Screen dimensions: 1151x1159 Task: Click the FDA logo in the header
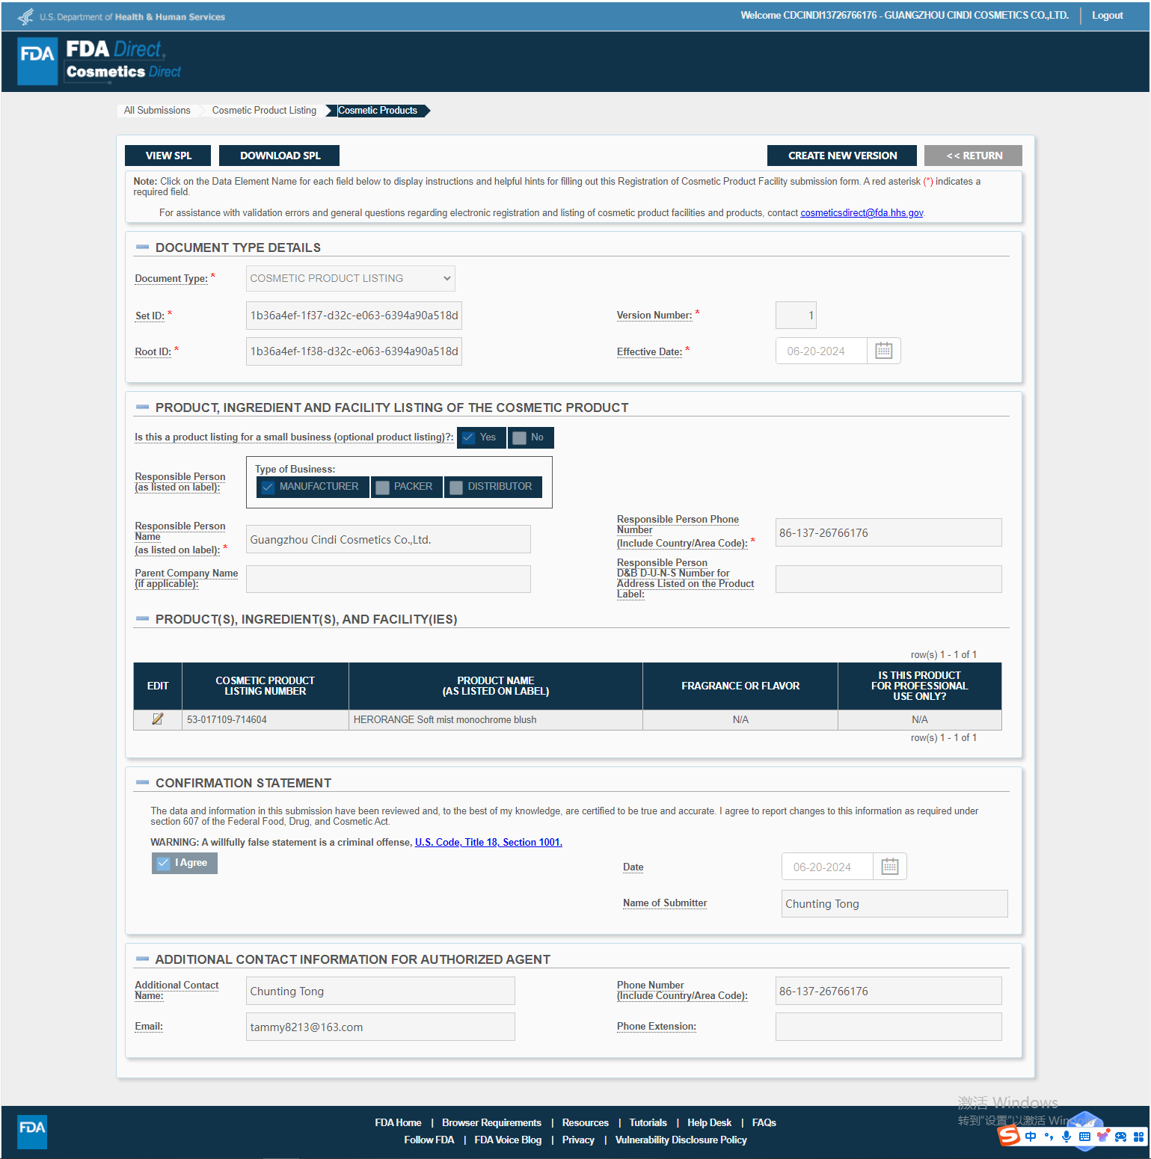37,61
